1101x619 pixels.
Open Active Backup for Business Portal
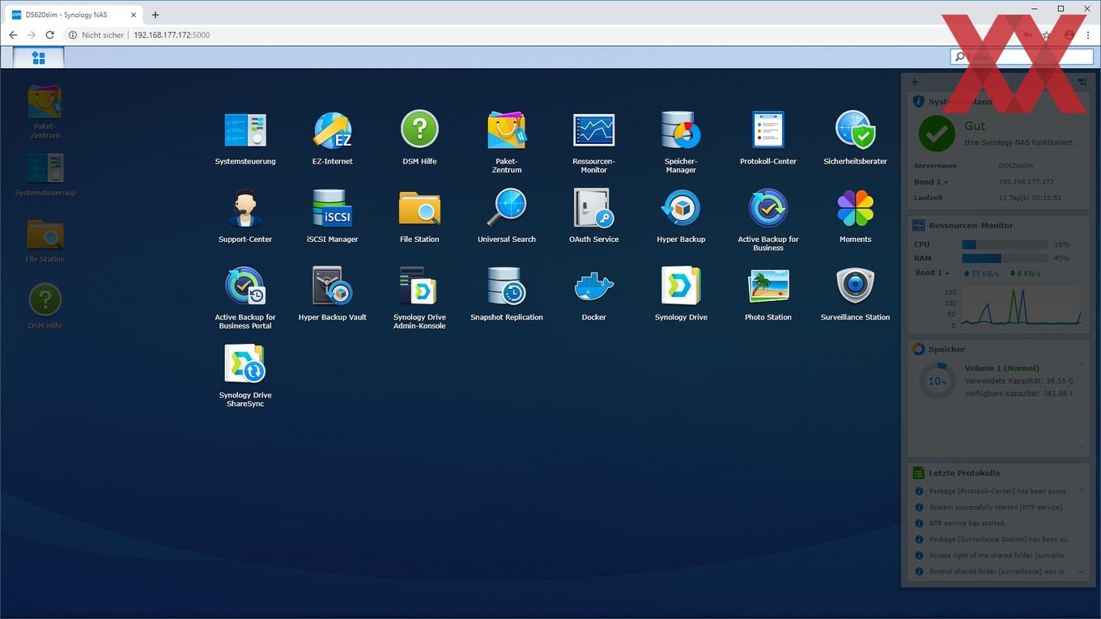[x=245, y=286]
